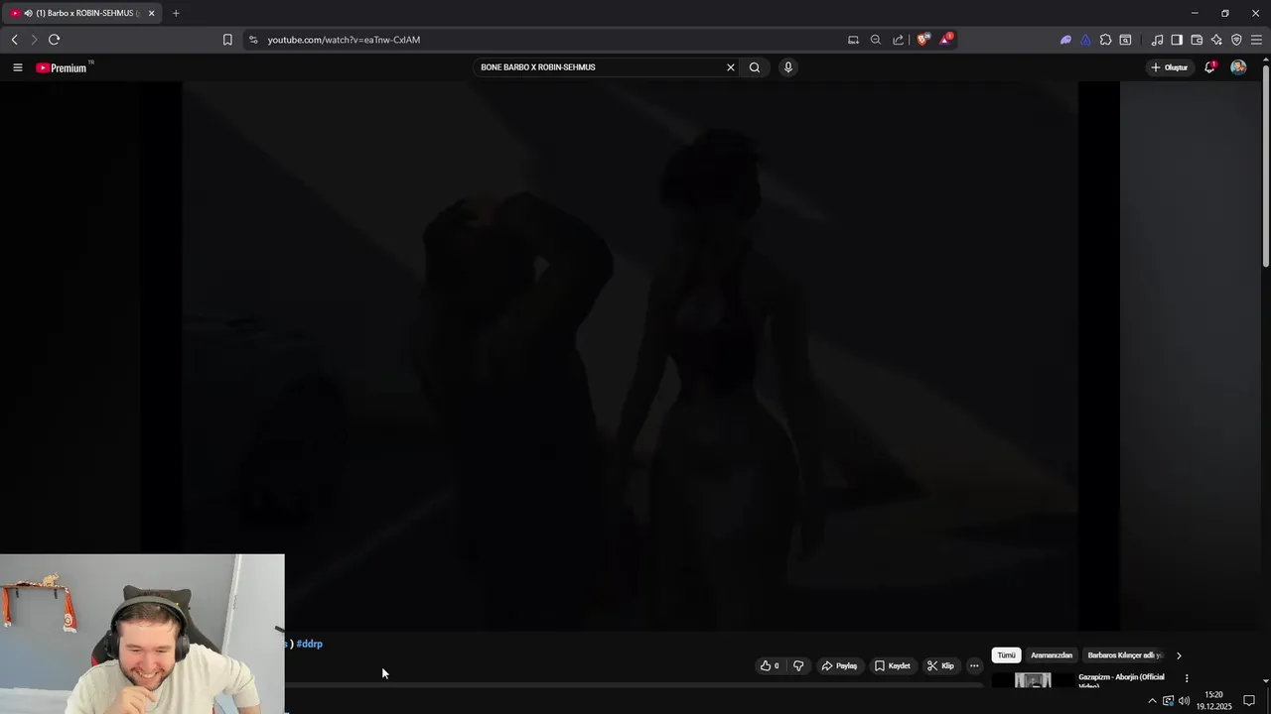The image size is (1271, 714).
Task: Open the Gazapizm - Aborjin recommended video title
Action: click(x=1121, y=680)
